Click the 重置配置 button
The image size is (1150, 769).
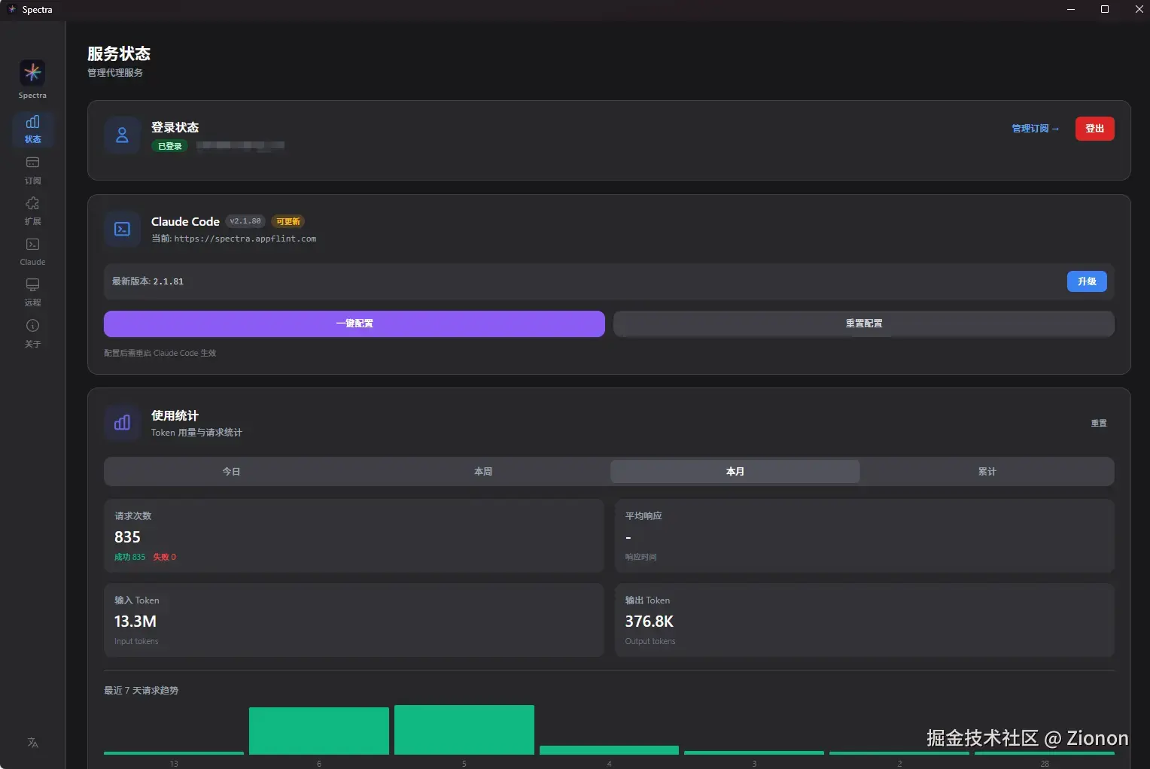coord(864,324)
